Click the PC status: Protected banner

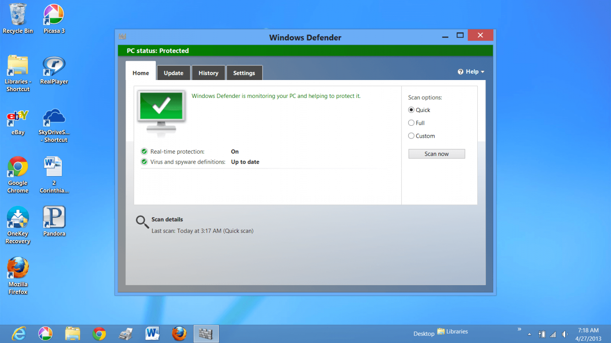[305, 51]
